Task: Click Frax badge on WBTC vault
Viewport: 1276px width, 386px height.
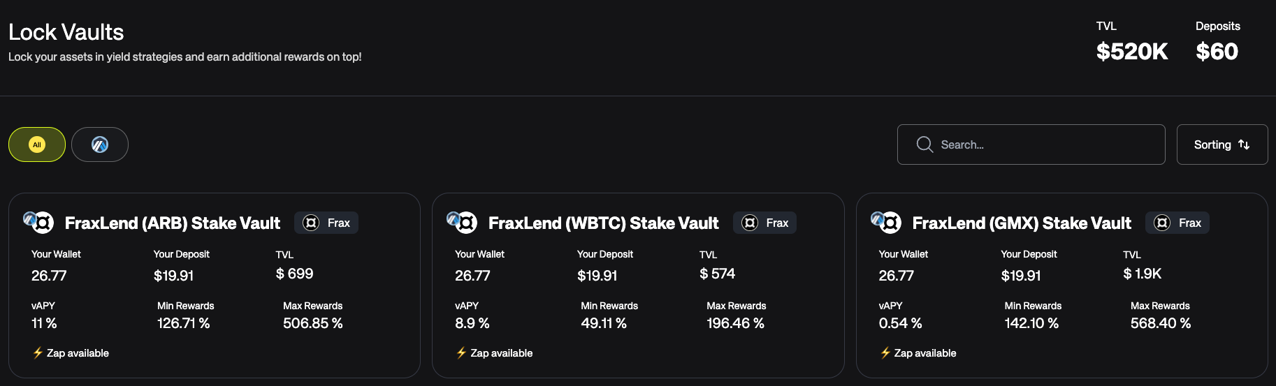Action: (764, 223)
